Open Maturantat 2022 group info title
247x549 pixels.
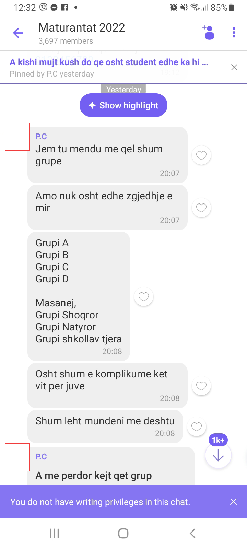point(82,27)
